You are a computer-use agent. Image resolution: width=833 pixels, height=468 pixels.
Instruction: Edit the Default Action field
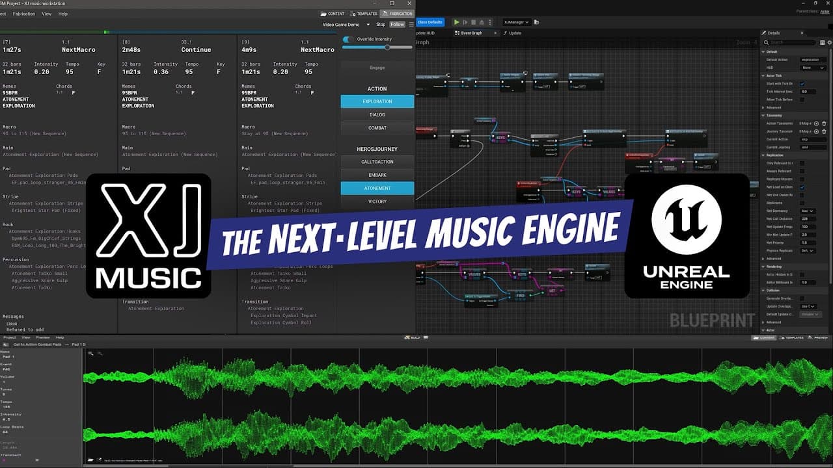(813, 60)
